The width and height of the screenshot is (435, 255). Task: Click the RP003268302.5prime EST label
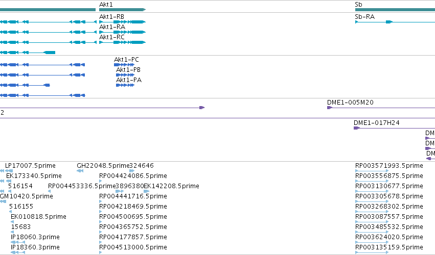tap(389, 207)
